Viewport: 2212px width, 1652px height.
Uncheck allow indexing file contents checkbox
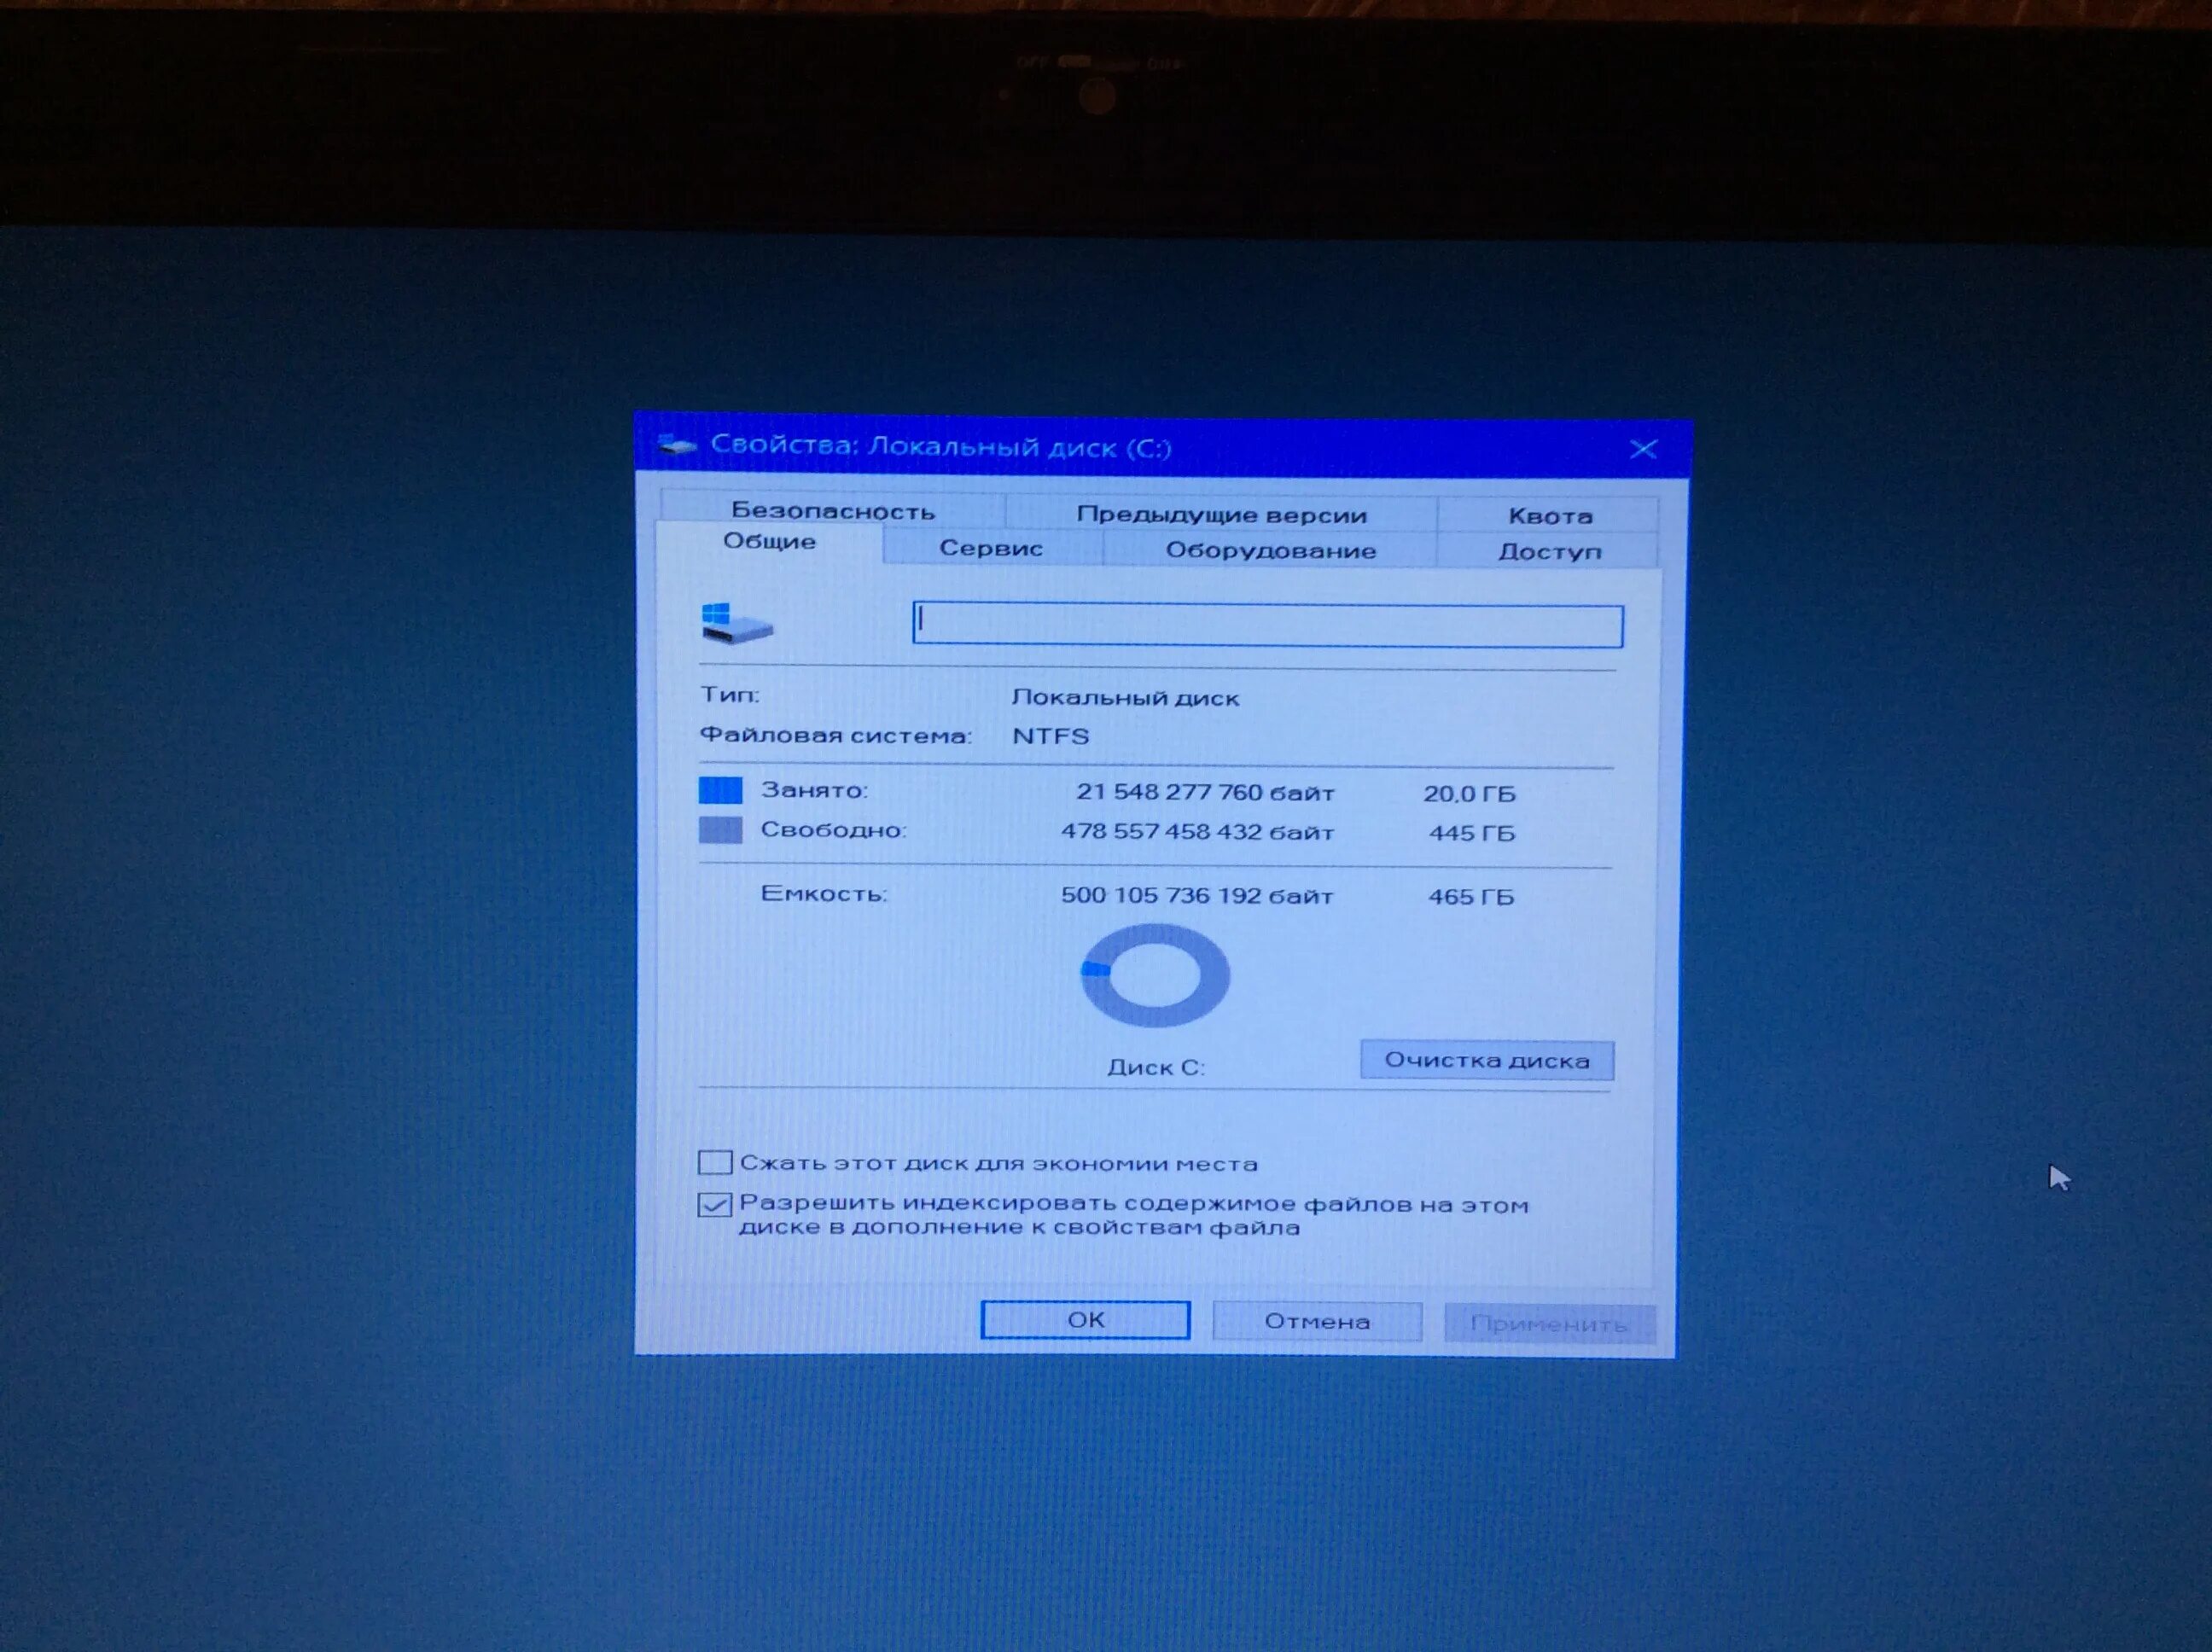tap(715, 1204)
